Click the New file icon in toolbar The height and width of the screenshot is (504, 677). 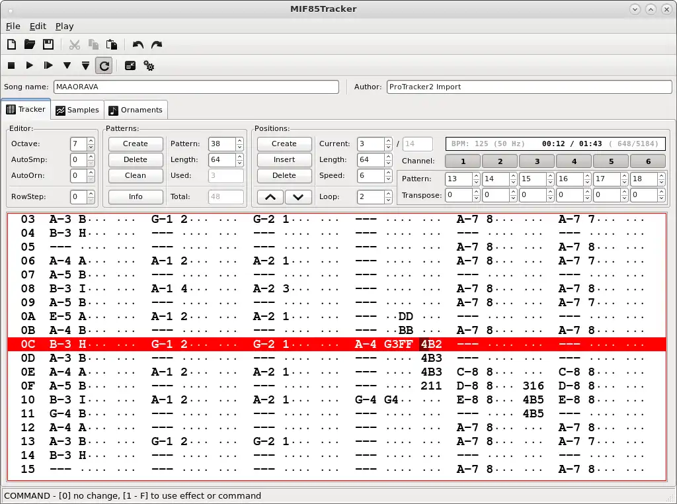[11, 45]
